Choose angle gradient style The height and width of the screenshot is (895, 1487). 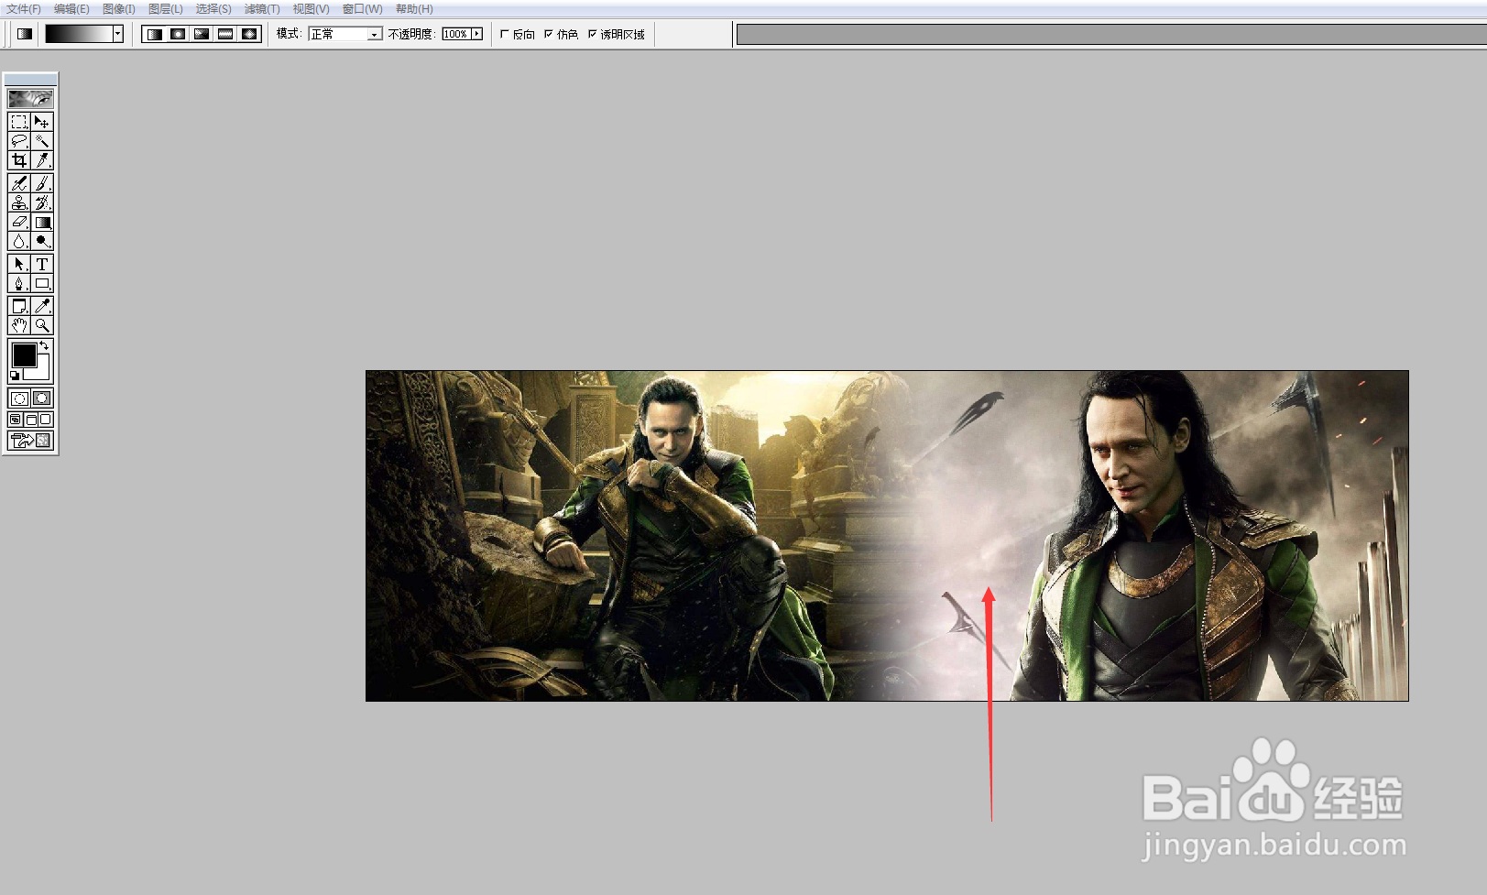202,34
